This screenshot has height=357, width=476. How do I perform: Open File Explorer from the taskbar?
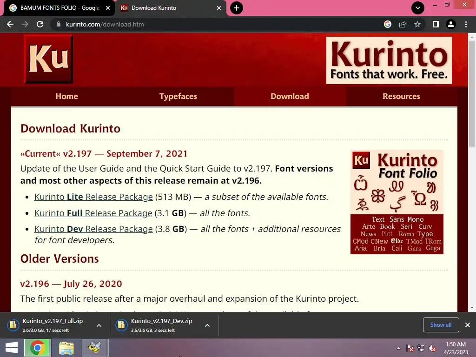point(66,348)
